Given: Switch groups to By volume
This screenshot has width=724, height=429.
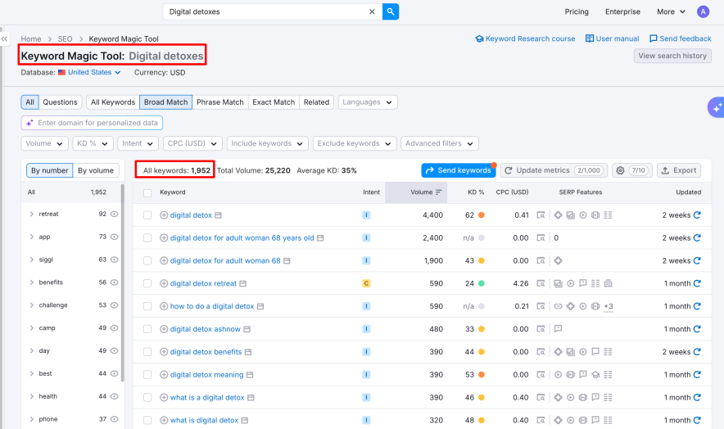Looking at the screenshot, I should pyautogui.click(x=96, y=170).
